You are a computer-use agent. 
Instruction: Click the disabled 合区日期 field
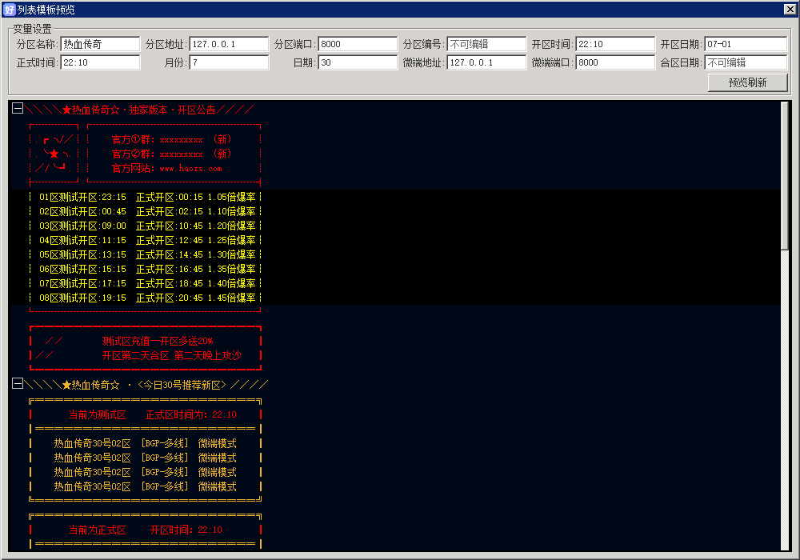[x=746, y=62]
